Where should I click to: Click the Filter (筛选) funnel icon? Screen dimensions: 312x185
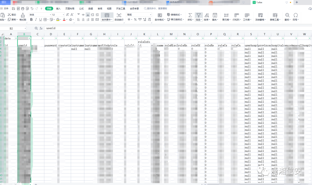198,15
